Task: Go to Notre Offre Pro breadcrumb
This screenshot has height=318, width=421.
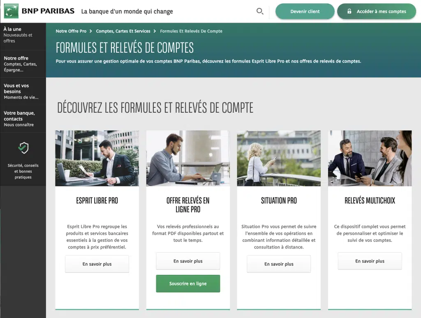Action: tap(71, 31)
